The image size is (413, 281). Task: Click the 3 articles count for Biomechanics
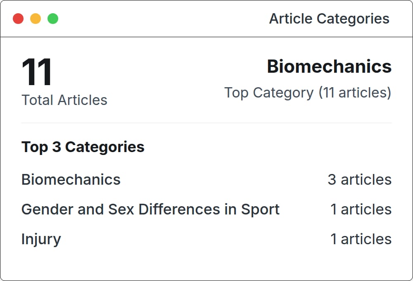click(360, 179)
